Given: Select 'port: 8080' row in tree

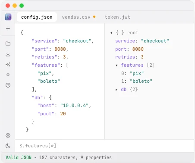Looking at the screenshot, I should pos(129,49).
